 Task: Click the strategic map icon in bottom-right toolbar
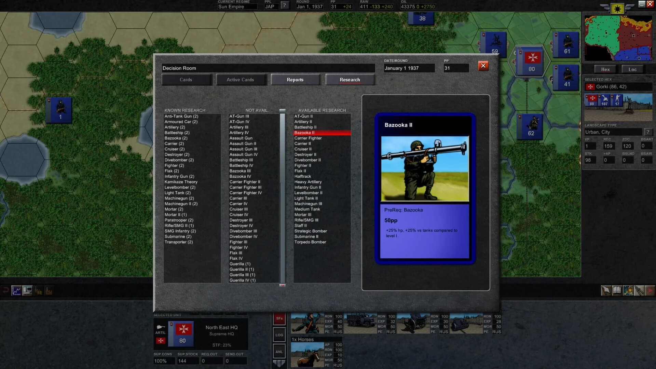click(x=628, y=291)
